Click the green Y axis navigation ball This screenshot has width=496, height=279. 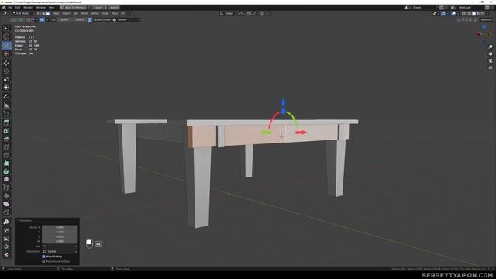(x=489, y=34)
